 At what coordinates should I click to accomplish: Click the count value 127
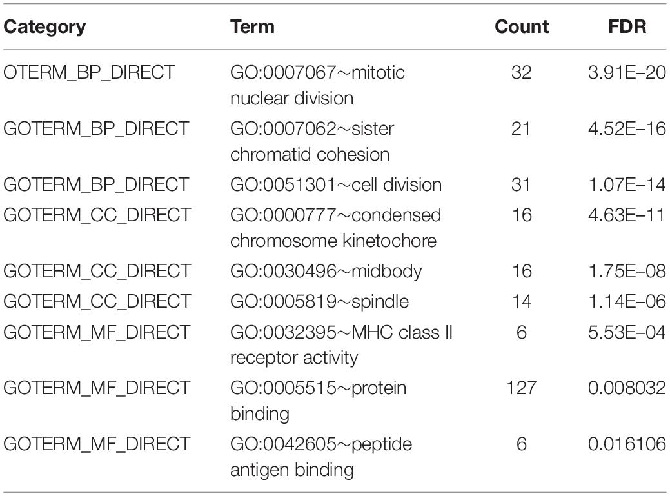tap(521, 388)
